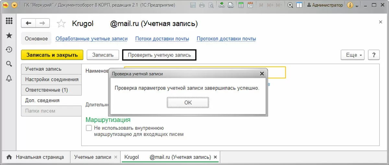Close the account form with x
This screenshot has width=389, height=165.
(x=381, y=22)
